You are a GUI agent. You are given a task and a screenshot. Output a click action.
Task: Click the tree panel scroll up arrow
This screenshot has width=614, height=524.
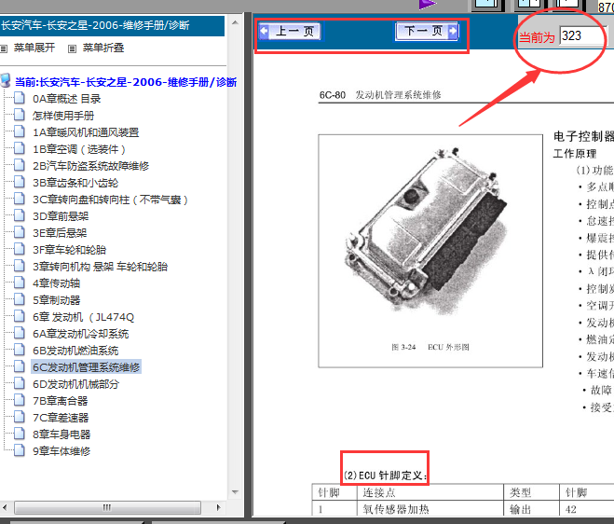pyautogui.click(x=235, y=22)
